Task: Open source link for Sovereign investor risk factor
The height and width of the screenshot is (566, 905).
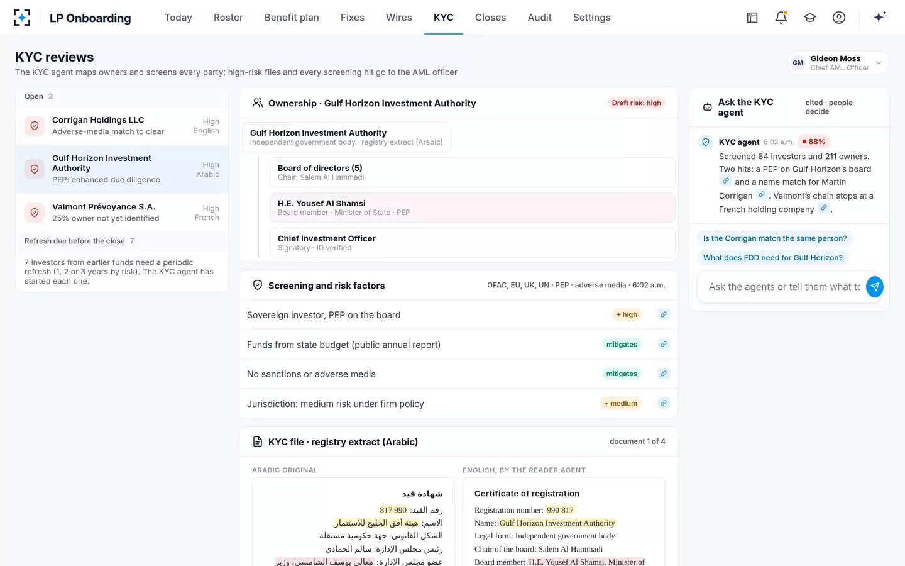Action: [x=664, y=314]
